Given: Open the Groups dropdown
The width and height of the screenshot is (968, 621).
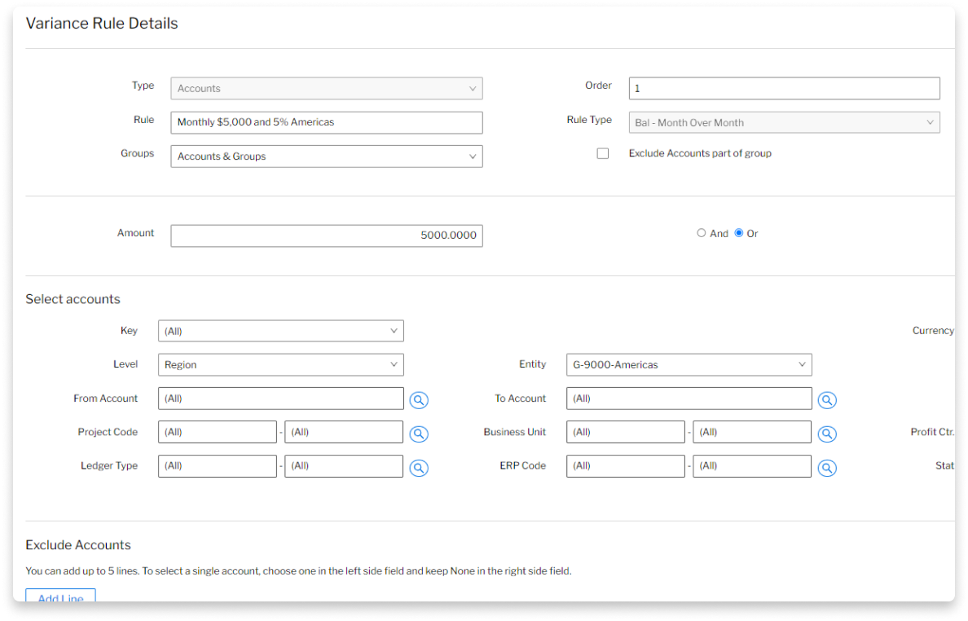Looking at the screenshot, I should pos(326,156).
